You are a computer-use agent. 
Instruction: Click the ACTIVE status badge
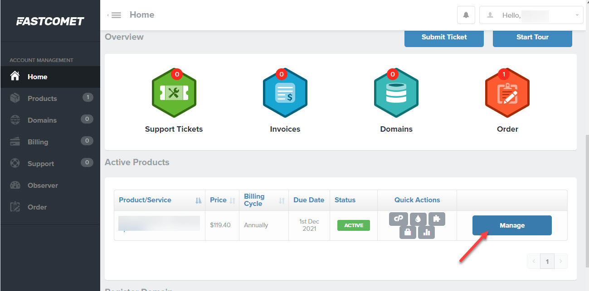354,225
